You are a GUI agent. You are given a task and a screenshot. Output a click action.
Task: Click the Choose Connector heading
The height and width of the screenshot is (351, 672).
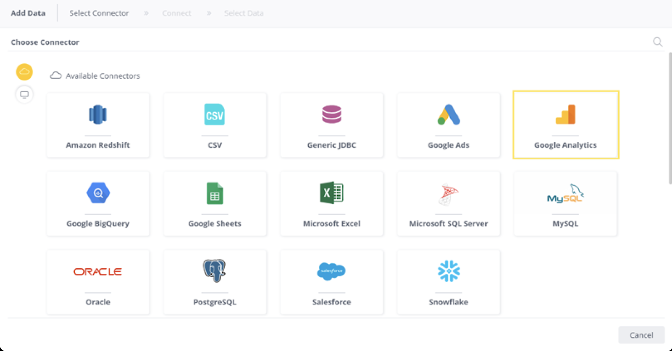(x=45, y=42)
